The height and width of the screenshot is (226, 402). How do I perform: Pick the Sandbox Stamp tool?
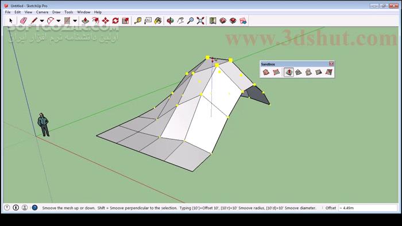point(299,72)
